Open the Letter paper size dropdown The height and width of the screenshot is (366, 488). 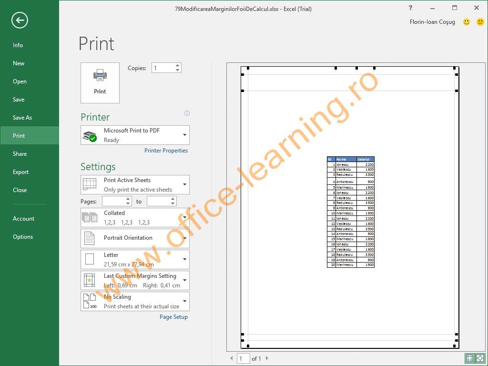click(135, 259)
